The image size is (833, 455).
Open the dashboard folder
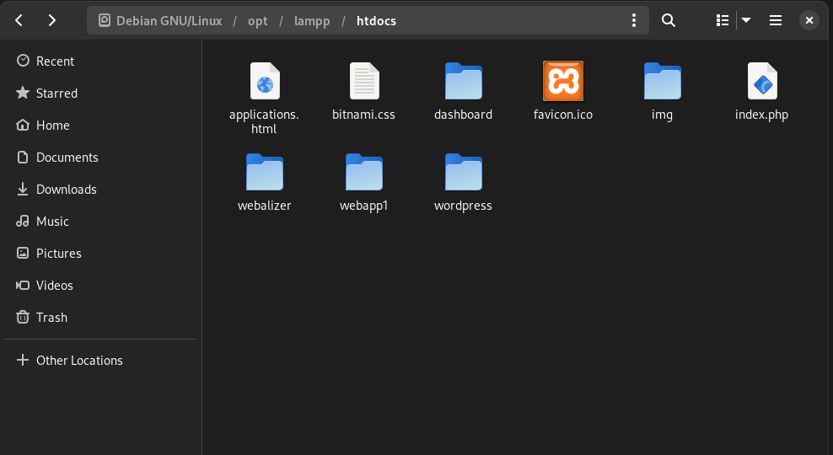point(463,82)
